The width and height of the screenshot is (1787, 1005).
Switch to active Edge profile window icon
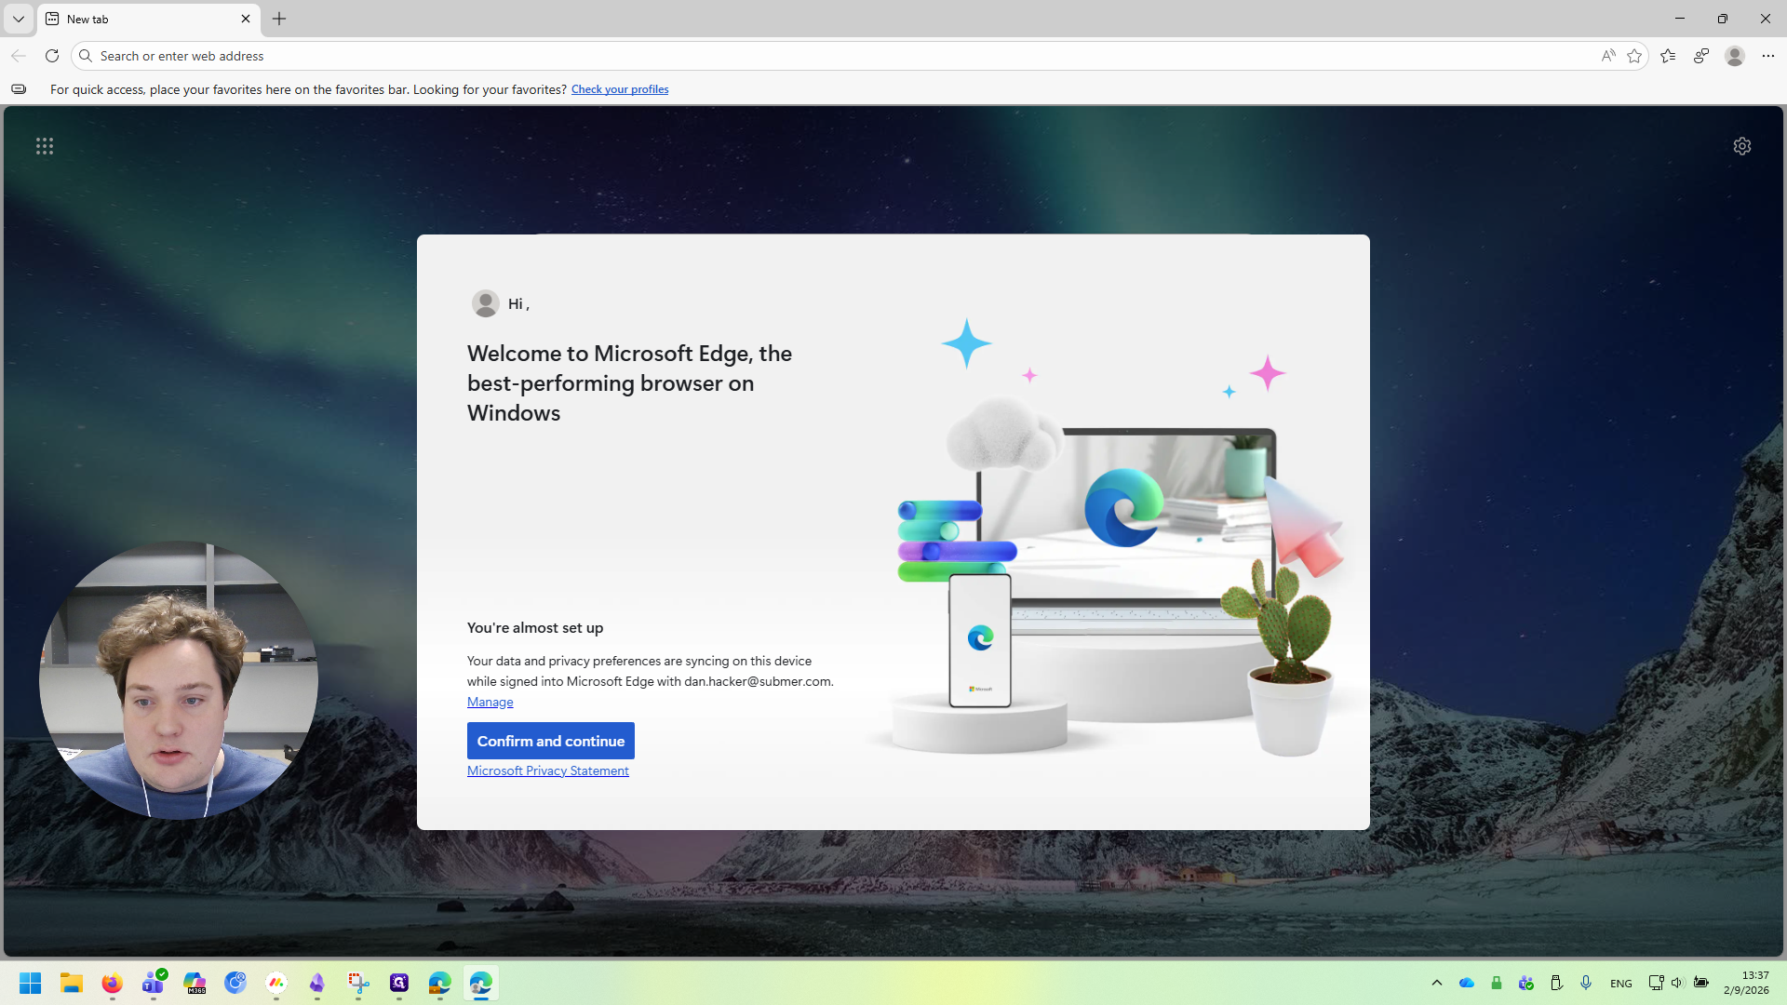[481, 983]
